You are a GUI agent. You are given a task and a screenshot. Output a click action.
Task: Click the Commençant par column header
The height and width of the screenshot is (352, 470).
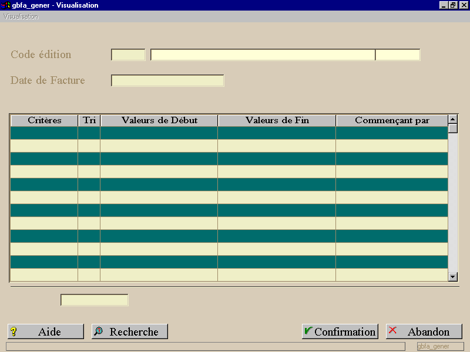392,120
